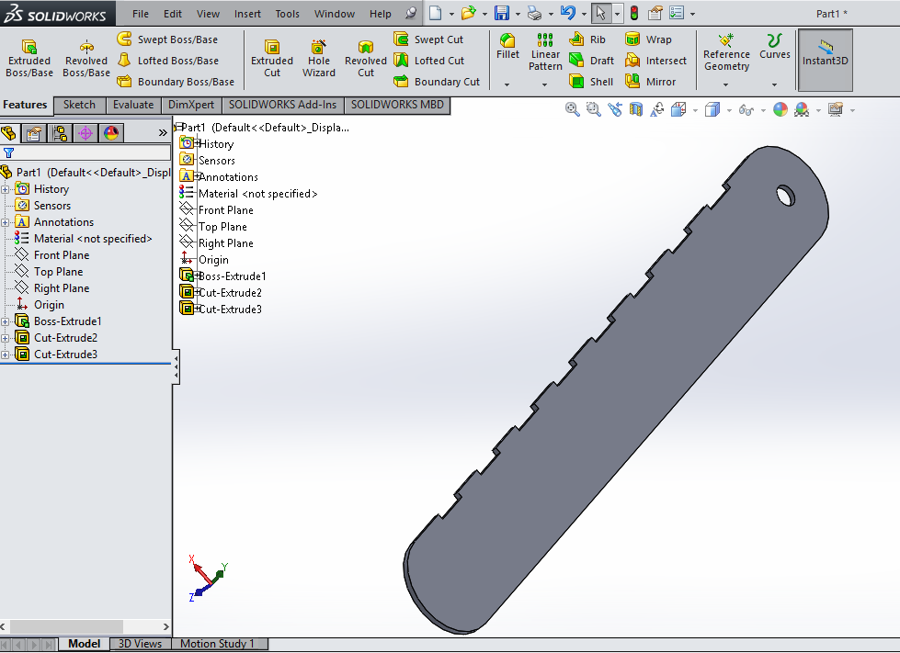Click the Save toolbar icon

[x=502, y=13]
